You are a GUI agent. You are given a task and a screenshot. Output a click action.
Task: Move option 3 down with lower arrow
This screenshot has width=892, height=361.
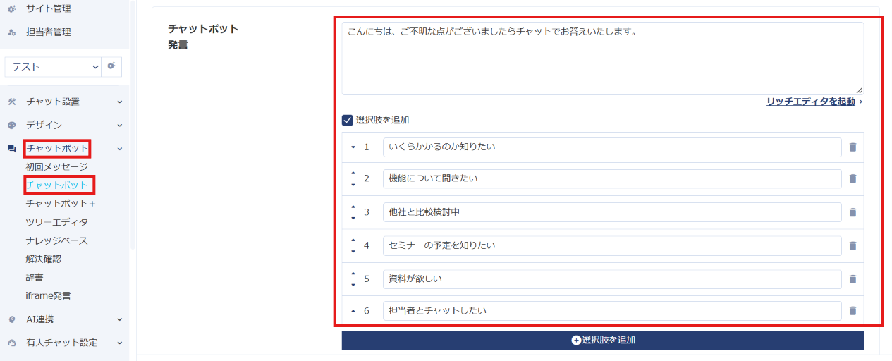click(353, 219)
